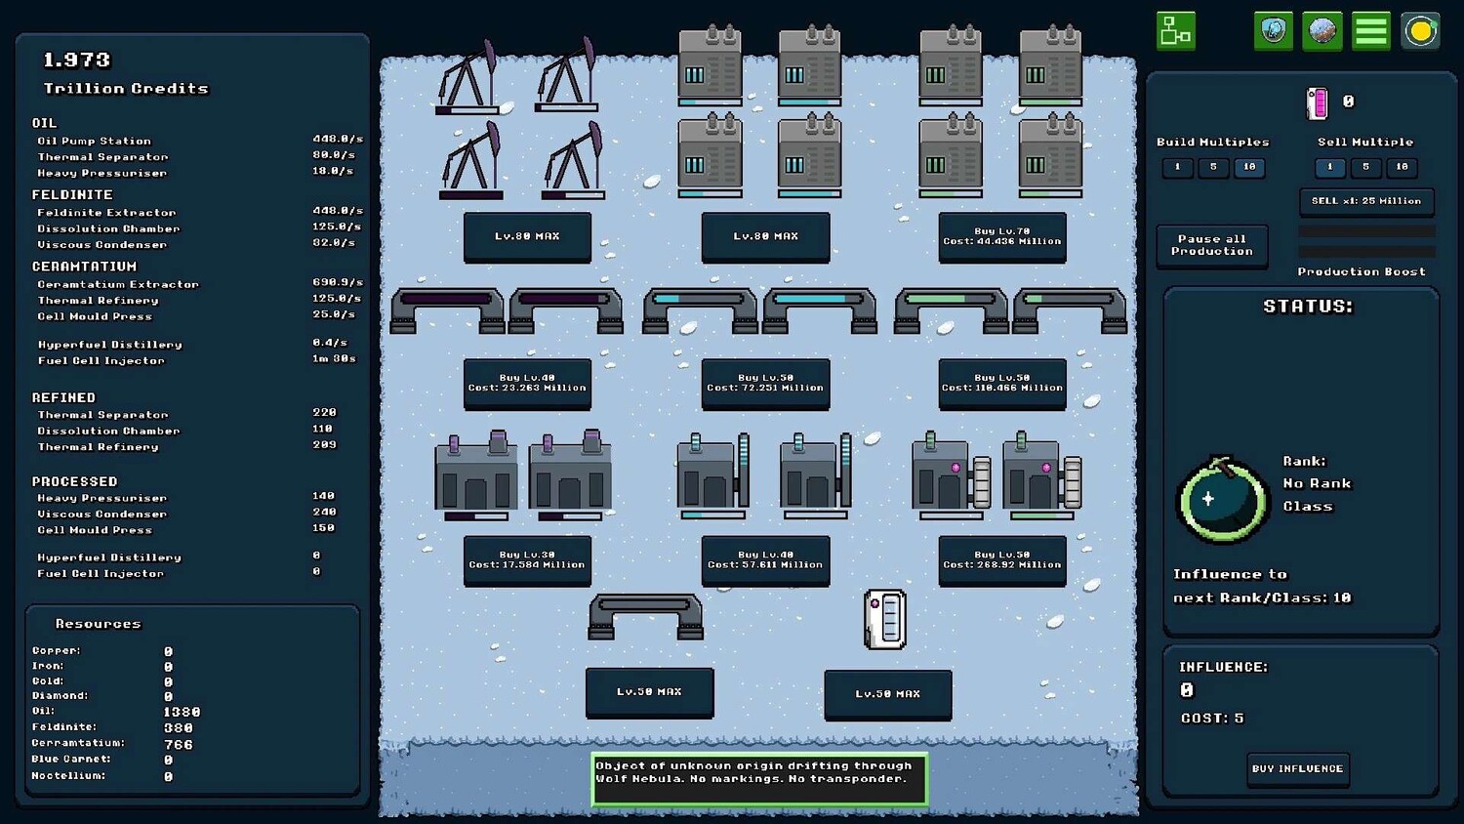Click the yellow sun orbit icon
1464x824 pixels.
pyautogui.click(x=1420, y=31)
